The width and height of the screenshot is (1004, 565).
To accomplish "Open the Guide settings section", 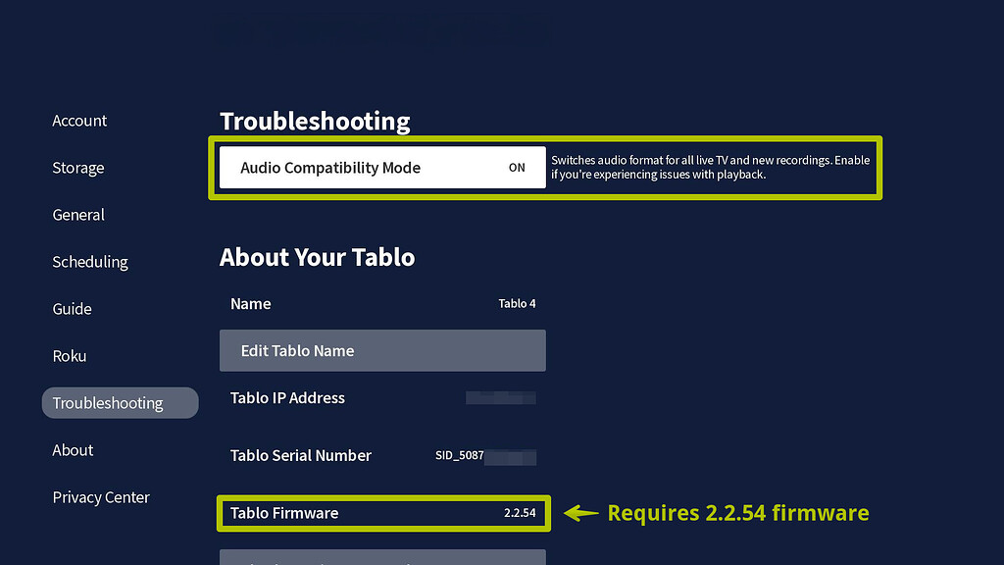I will click(72, 309).
